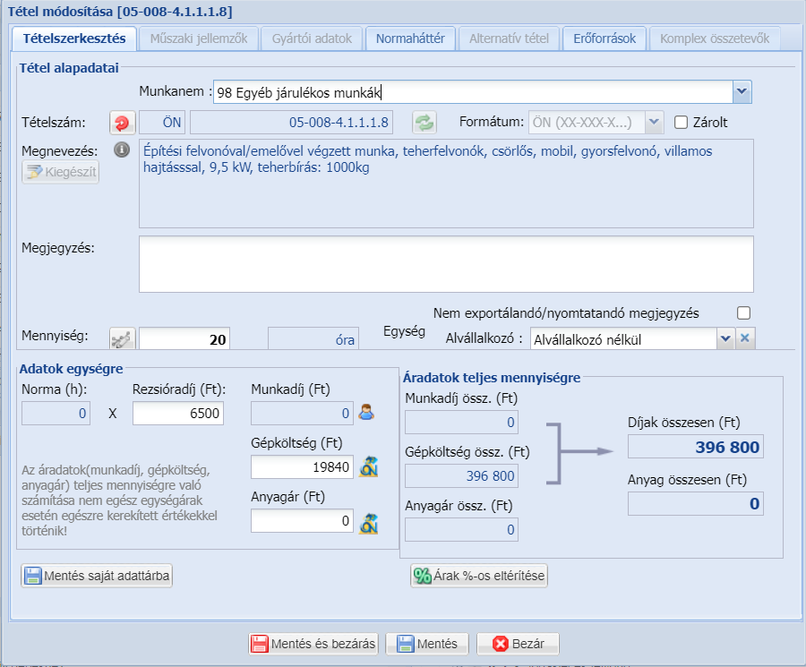Image resolution: width=806 pixels, height=667 pixels.
Task: Expand the Munkanem dropdown list
Action: (742, 91)
